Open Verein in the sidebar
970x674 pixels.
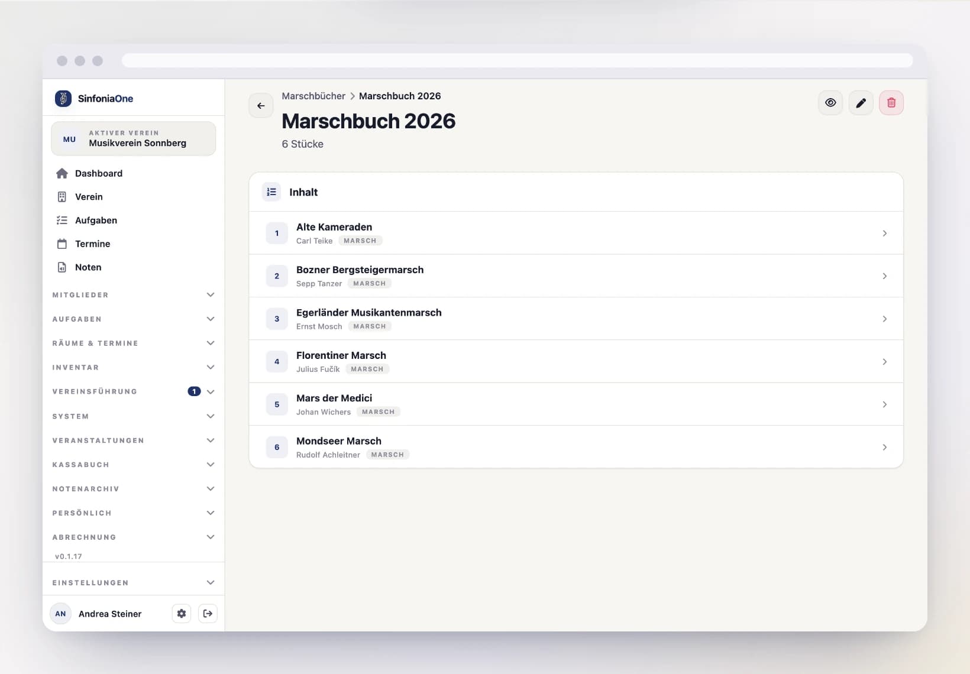coord(89,197)
